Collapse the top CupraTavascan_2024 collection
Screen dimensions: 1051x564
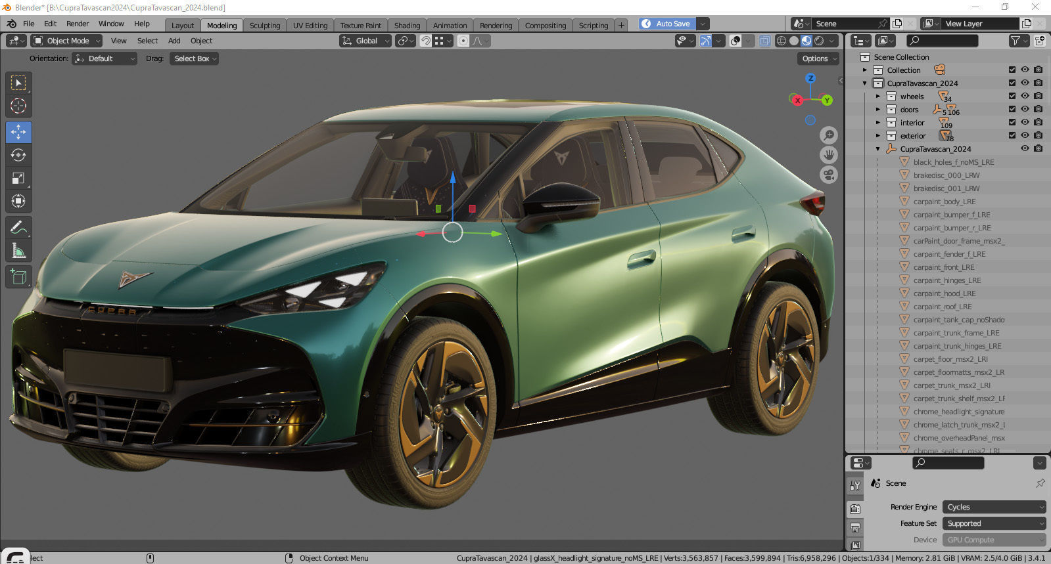[x=865, y=83]
